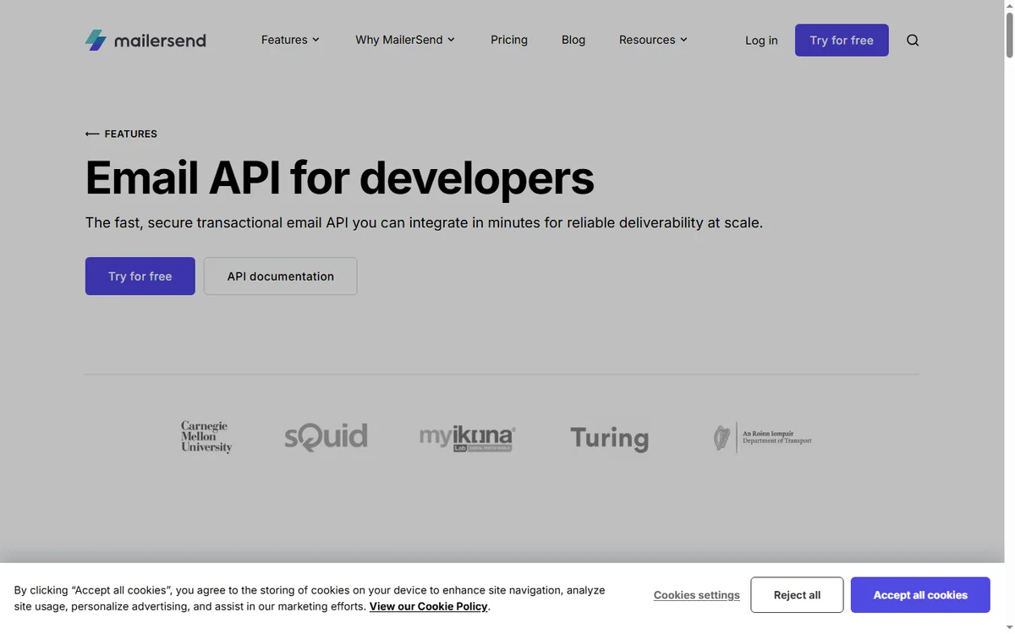
Task: Open Cookies settings
Action: [x=697, y=595]
